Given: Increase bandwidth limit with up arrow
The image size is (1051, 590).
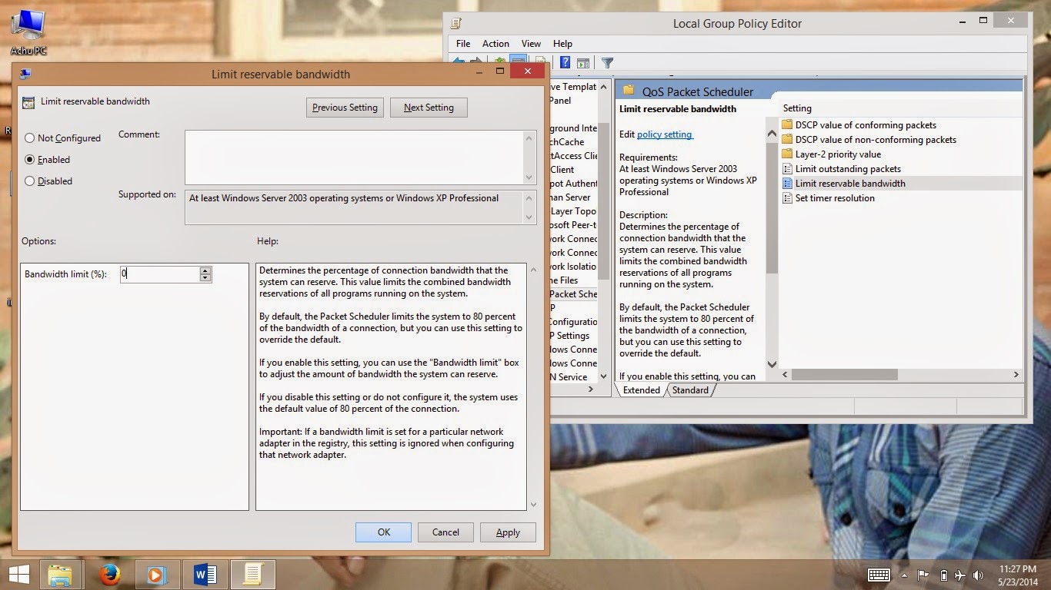Looking at the screenshot, I should coord(205,270).
